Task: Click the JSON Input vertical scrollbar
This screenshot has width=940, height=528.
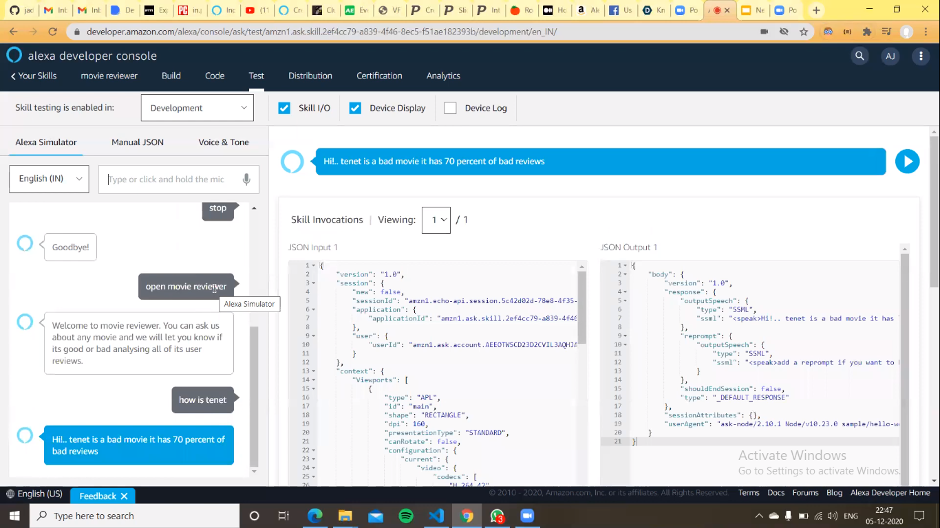Action: (582, 307)
